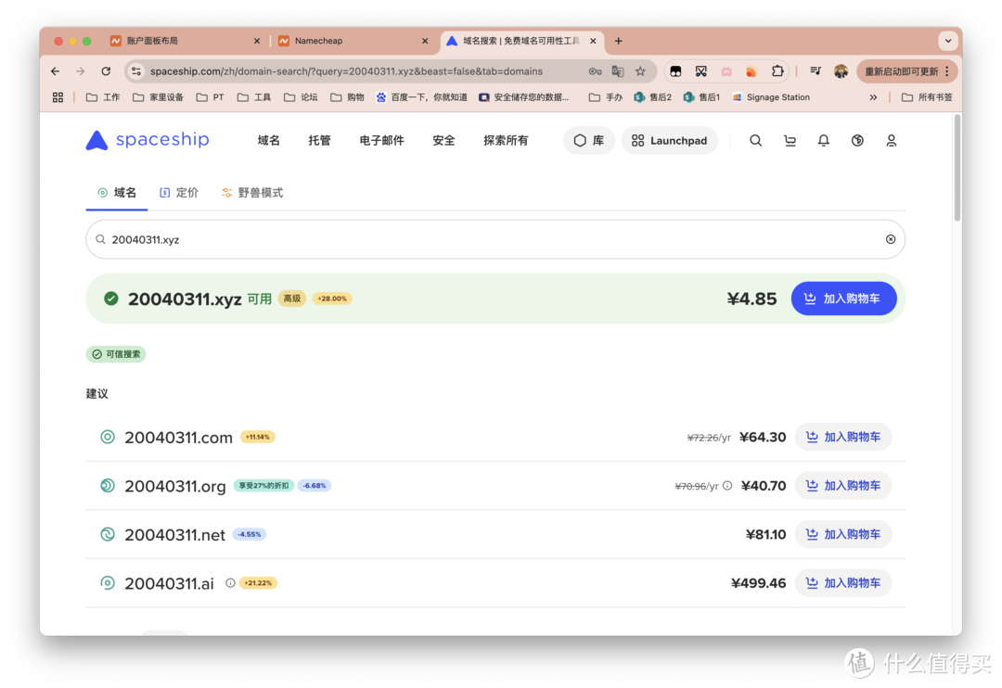
Task: Open the account profile icon
Action: tap(891, 140)
